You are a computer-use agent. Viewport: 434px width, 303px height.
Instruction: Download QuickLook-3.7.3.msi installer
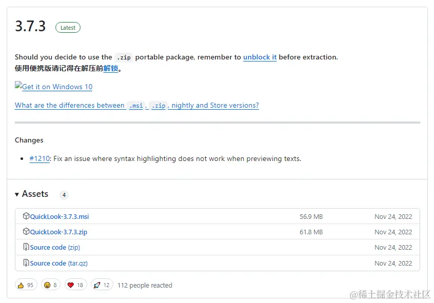60,217
